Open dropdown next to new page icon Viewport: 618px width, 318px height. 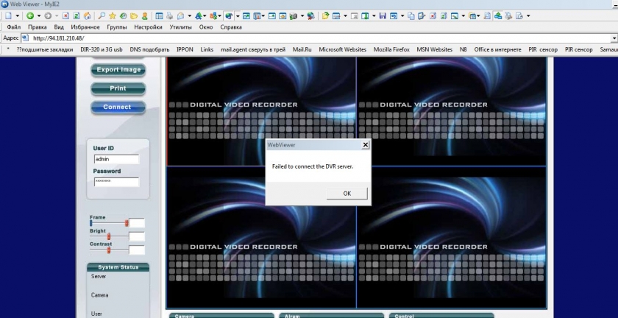pos(18,15)
